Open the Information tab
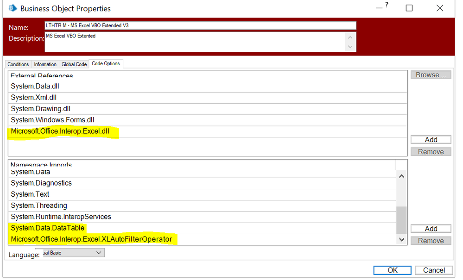463x280 pixels. 45,64
